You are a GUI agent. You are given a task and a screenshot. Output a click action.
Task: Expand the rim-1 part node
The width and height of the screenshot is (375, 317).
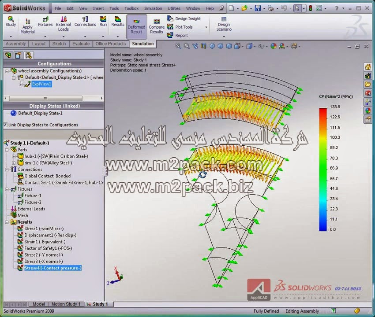point(14,163)
